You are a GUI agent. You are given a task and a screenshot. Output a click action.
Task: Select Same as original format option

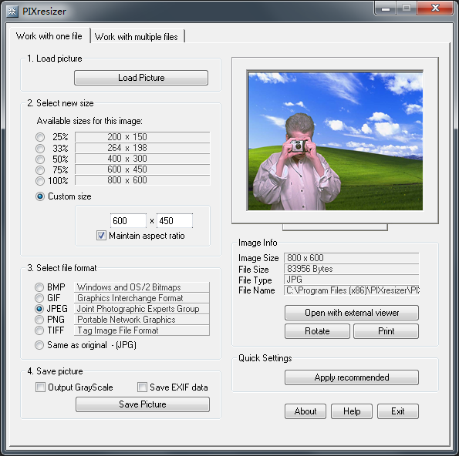click(39, 345)
